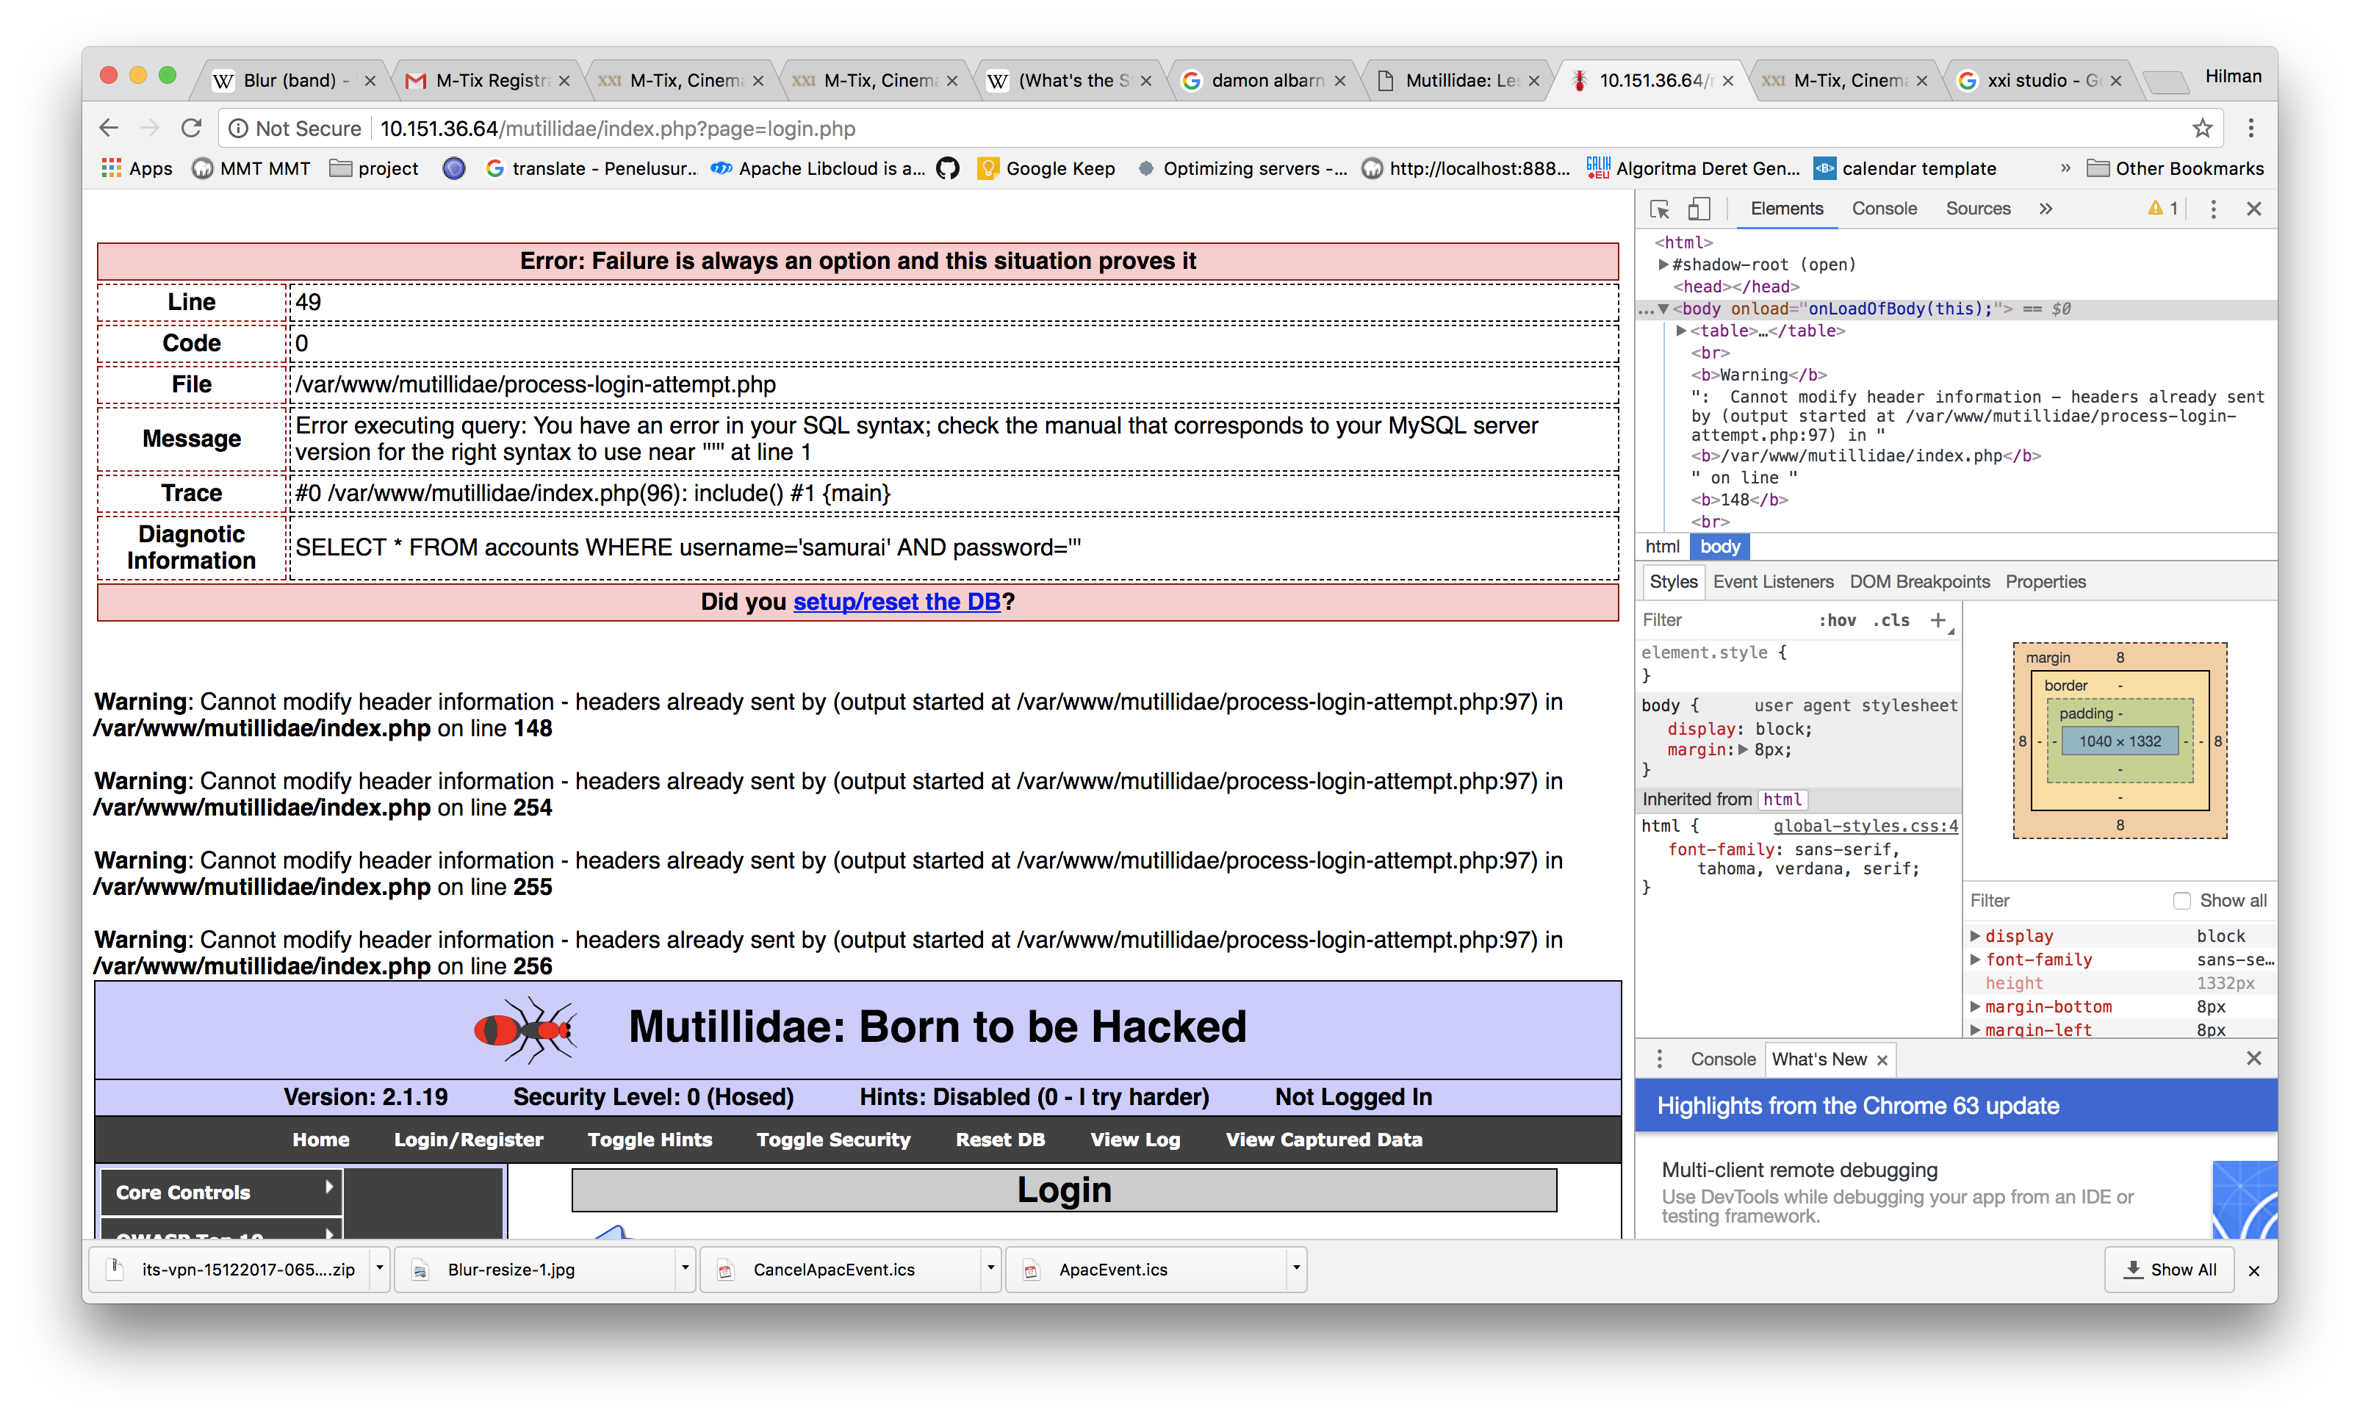Expand the font-family computed property

(x=1975, y=960)
